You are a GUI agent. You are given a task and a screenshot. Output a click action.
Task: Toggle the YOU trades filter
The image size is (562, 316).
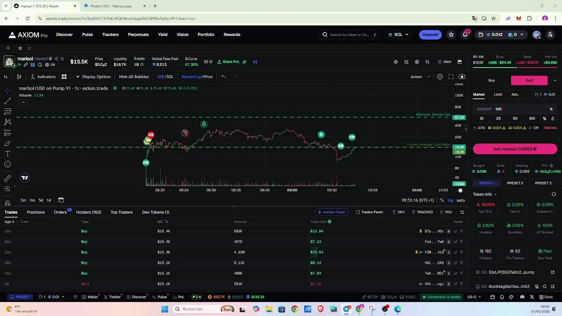(x=446, y=212)
